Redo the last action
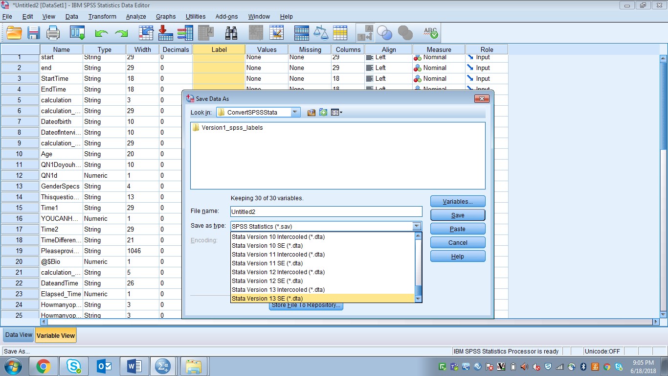Screen dimensions: 668x376 click(121, 33)
